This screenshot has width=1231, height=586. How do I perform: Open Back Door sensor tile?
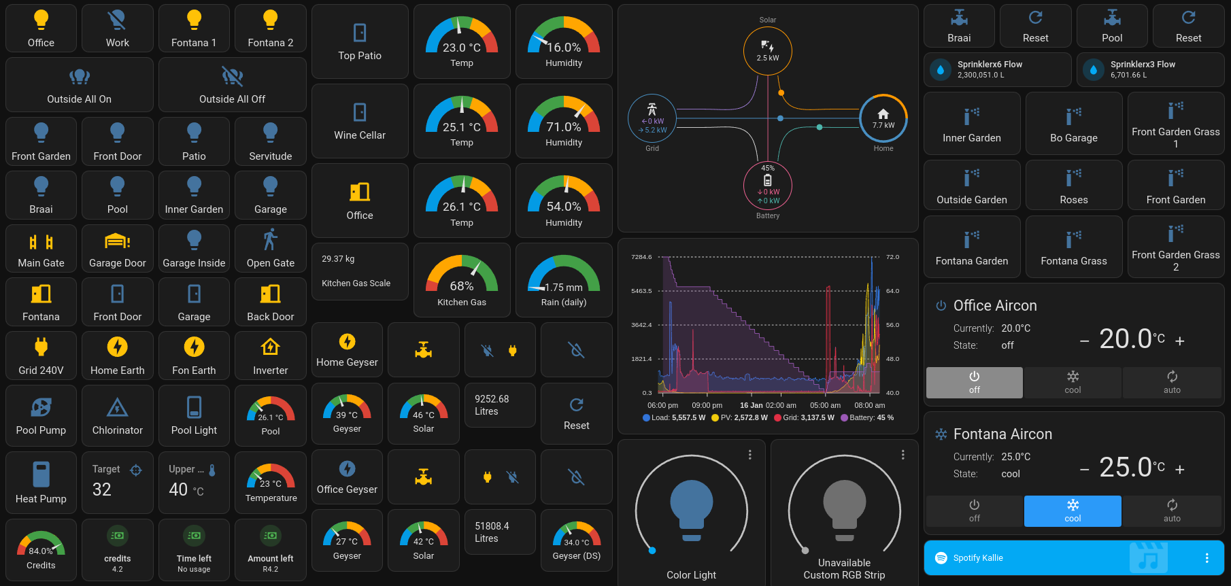(x=270, y=302)
